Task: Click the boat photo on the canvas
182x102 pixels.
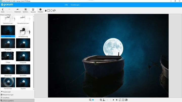Action: click(108, 56)
